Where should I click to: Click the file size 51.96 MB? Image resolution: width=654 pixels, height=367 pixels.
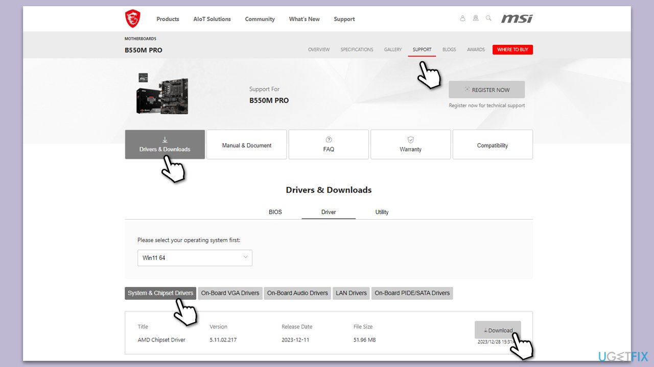[364, 340]
